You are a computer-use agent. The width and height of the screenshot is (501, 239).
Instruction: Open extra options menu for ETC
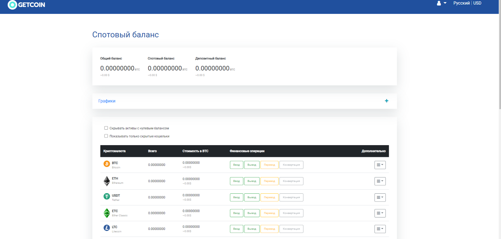(x=380, y=213)
